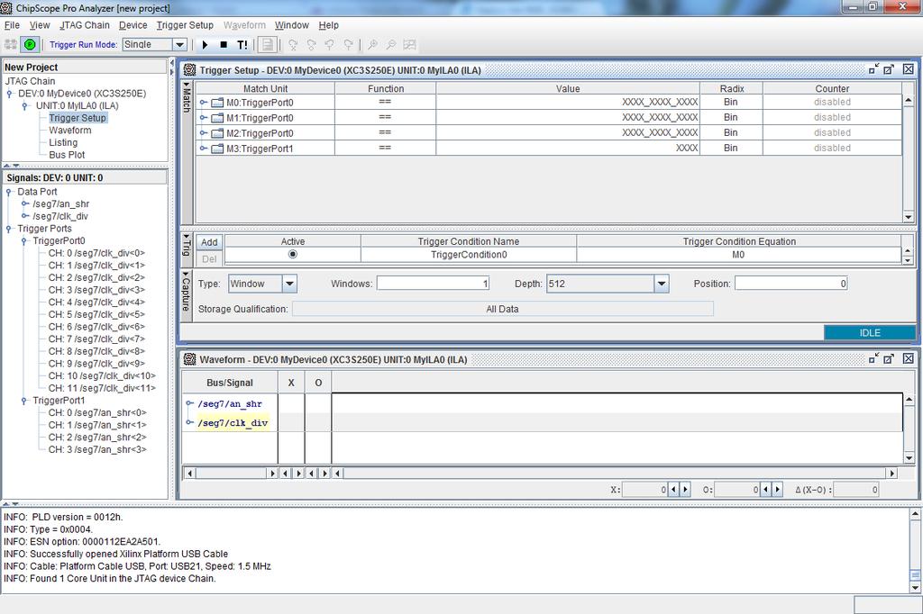This screenshot has width=923, height=614.
Task: Click the M0:TriggerPort0 match unit icon
Action: 217,103
